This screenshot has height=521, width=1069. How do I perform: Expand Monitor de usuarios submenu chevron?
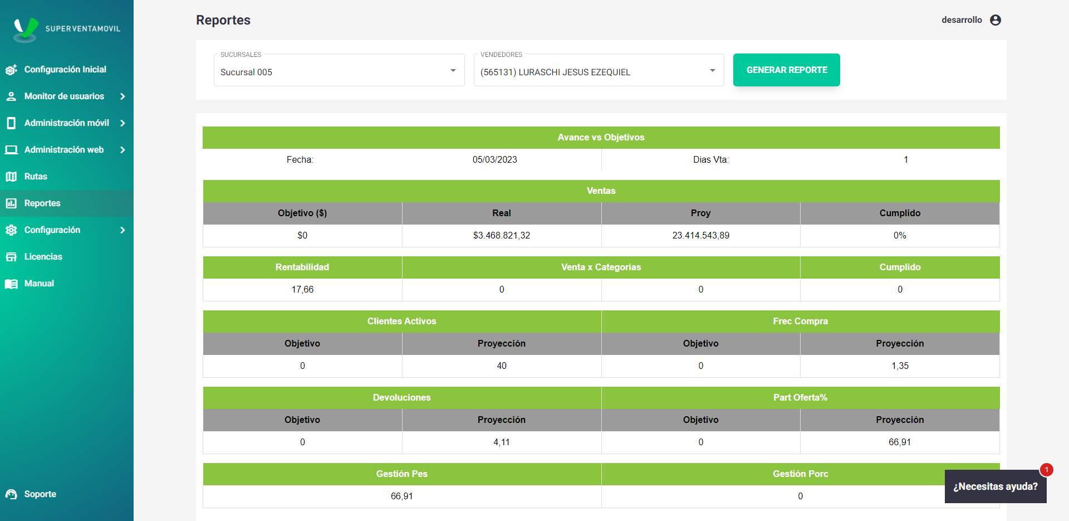pos(122,96)
